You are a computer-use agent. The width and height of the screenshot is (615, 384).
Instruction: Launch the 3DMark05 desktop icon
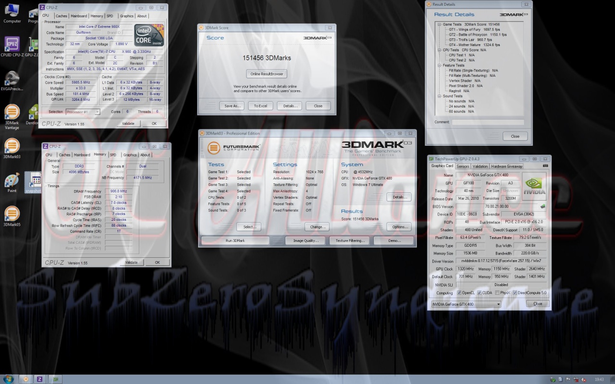[x=12, y=214]
